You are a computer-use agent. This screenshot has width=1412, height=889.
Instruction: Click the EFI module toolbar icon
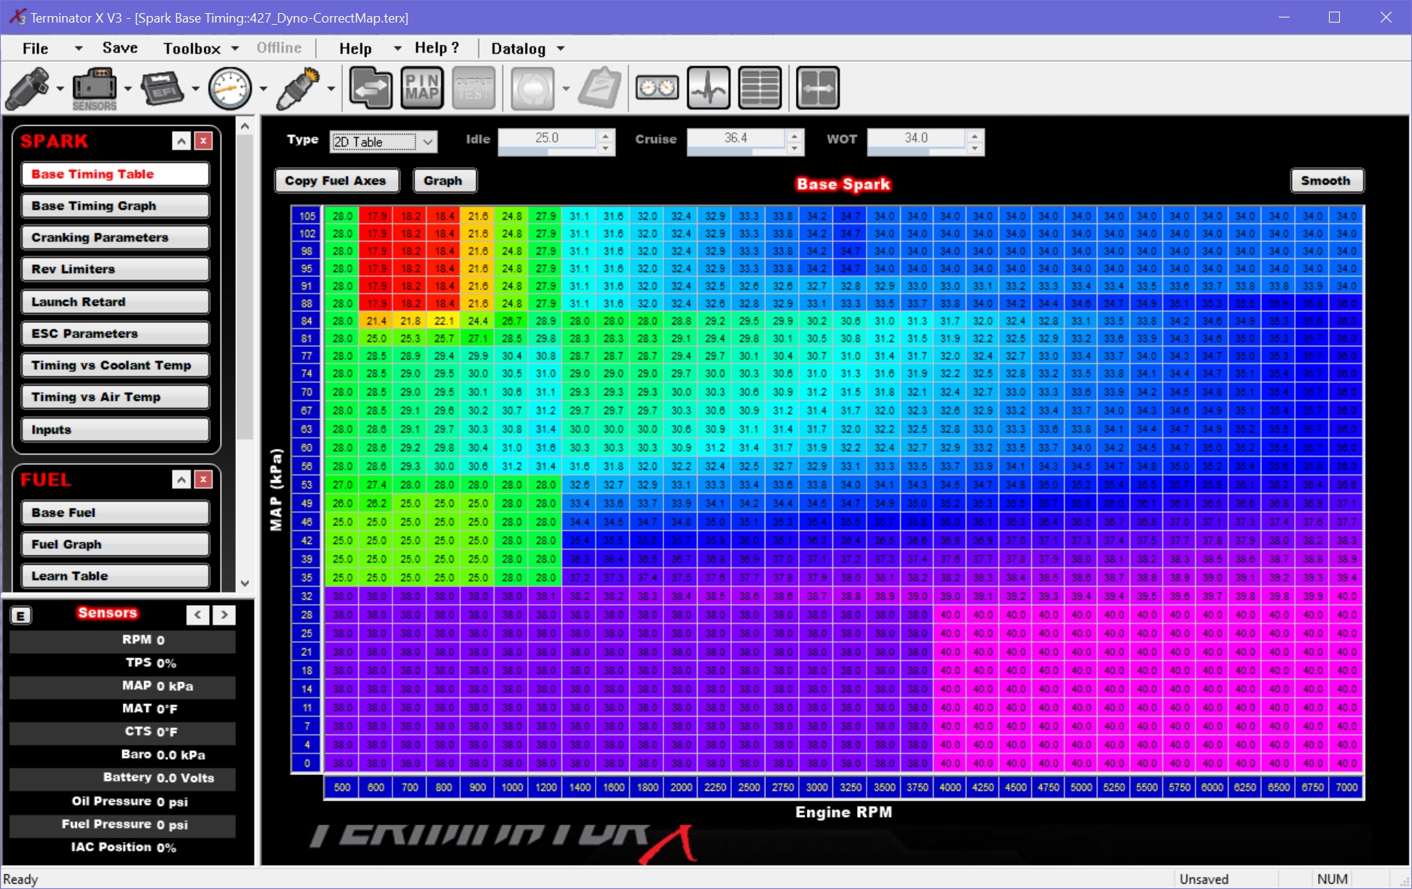coord(162,88)
